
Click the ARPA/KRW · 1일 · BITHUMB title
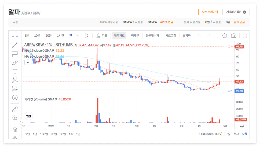tap(48, 45)
